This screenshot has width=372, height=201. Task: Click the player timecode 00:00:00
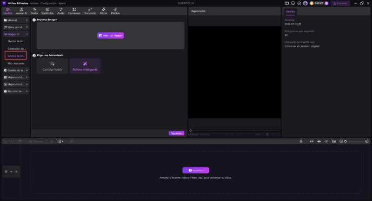tap(193, 135)
